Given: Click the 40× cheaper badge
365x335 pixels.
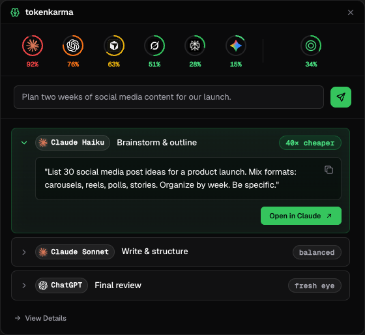Looking at the screenshot, I should click(x=310, y=143).
